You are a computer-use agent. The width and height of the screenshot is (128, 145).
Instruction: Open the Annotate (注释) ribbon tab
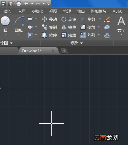[21, 11]
